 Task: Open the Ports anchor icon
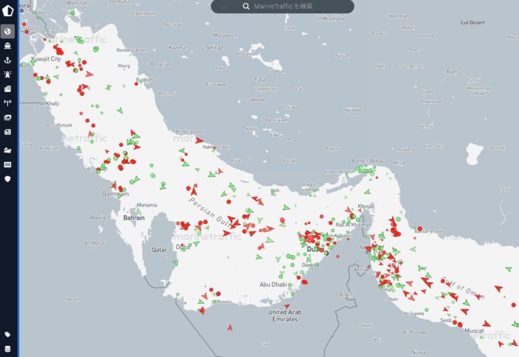(8, 60)
